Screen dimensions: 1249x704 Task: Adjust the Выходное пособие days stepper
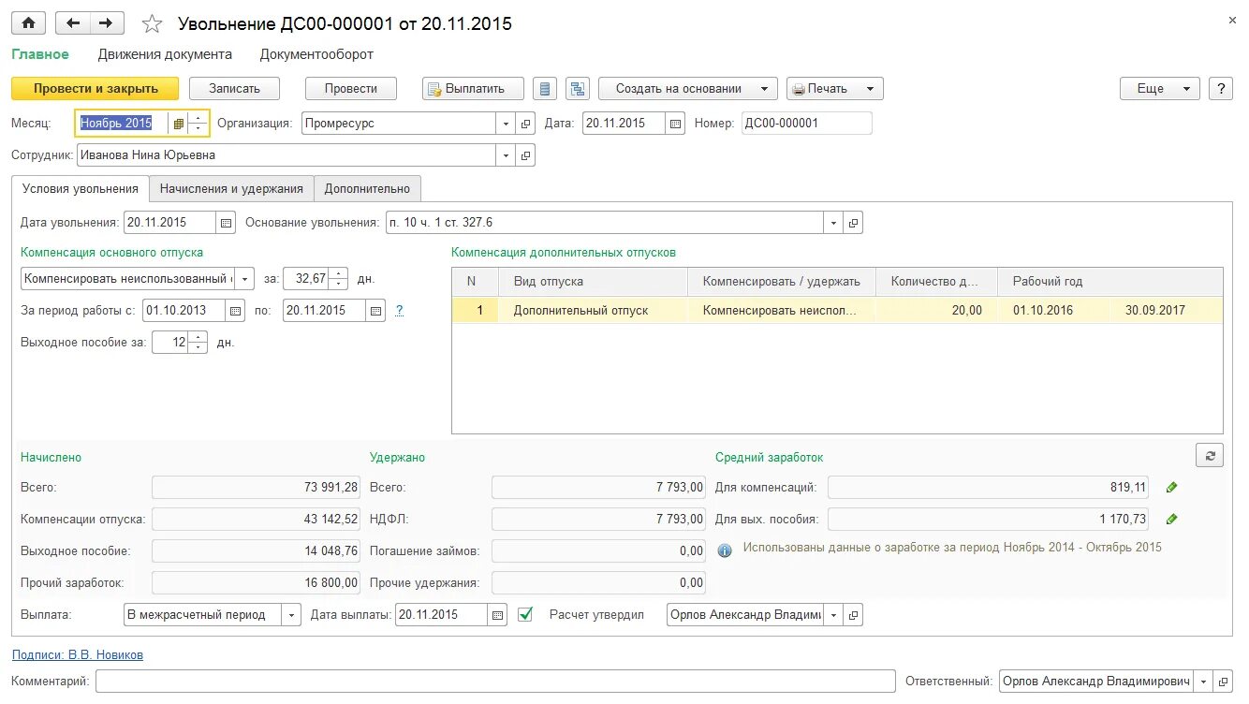198,343
